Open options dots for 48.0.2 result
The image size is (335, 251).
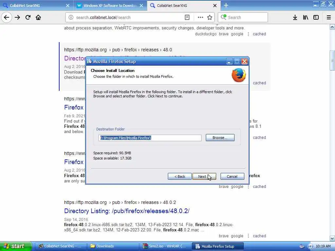click(x=248, y=236)
